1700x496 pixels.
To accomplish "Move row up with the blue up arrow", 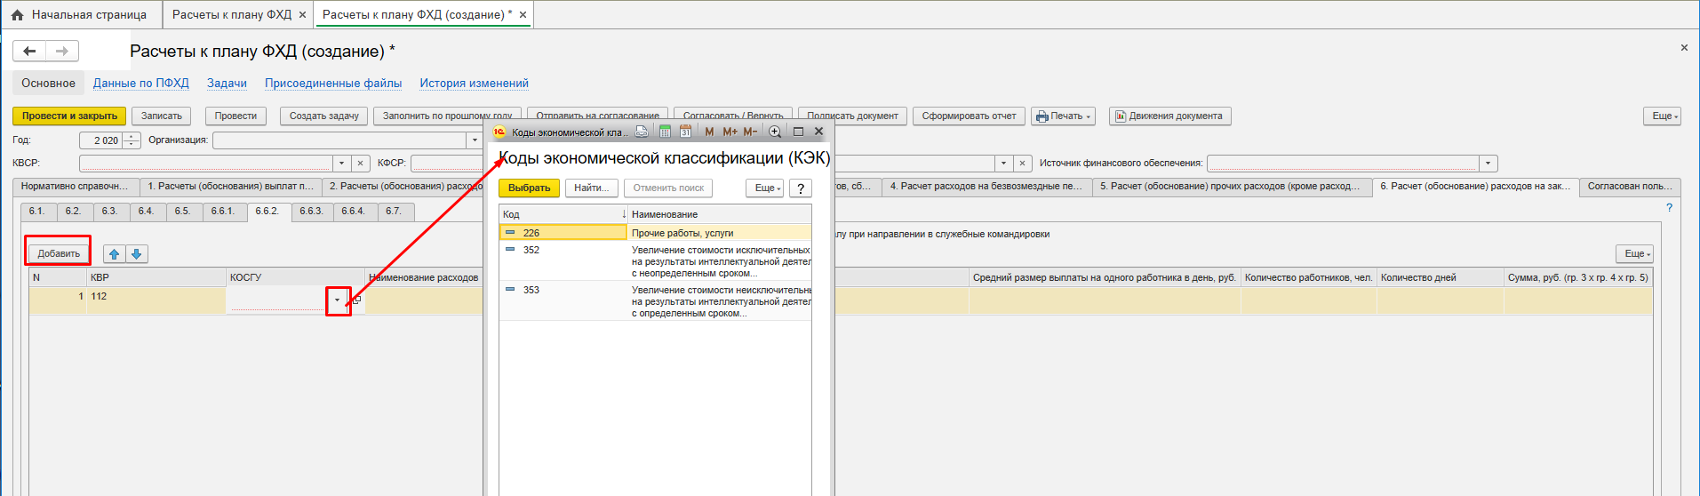I will 114,254.
